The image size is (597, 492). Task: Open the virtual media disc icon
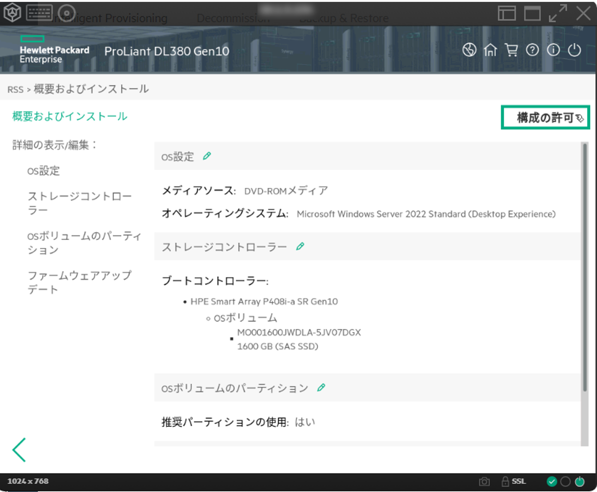(x=67, y=12)
